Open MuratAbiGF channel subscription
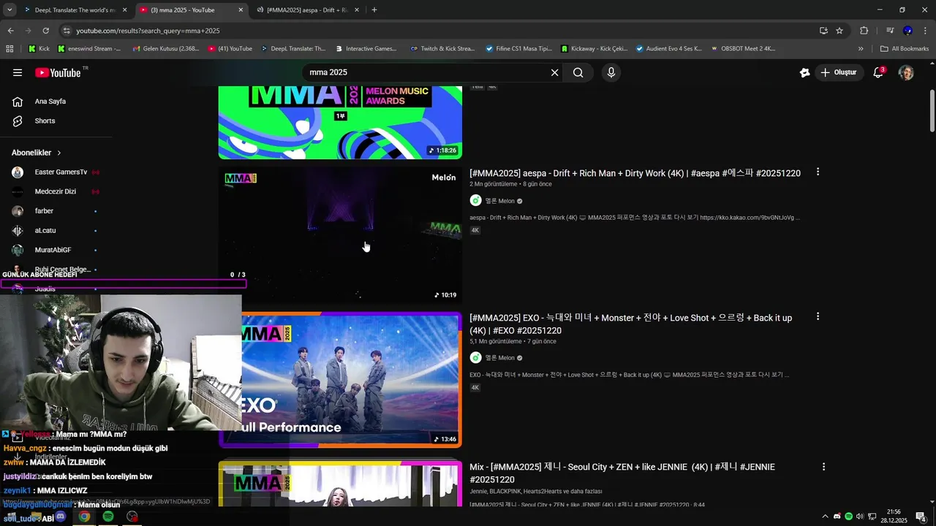The height and width of the screenshot is (526, 936). pyautogui.click(x=55, y=250)
